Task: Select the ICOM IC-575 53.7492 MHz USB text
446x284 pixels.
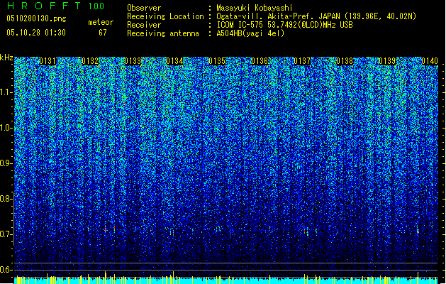Action: tap(285, 25)
